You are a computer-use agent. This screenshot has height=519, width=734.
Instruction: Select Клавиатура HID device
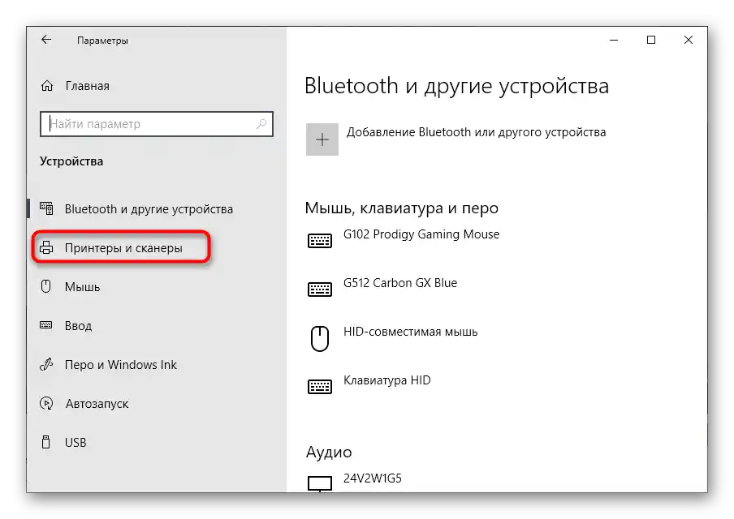[x=387, y=380]
